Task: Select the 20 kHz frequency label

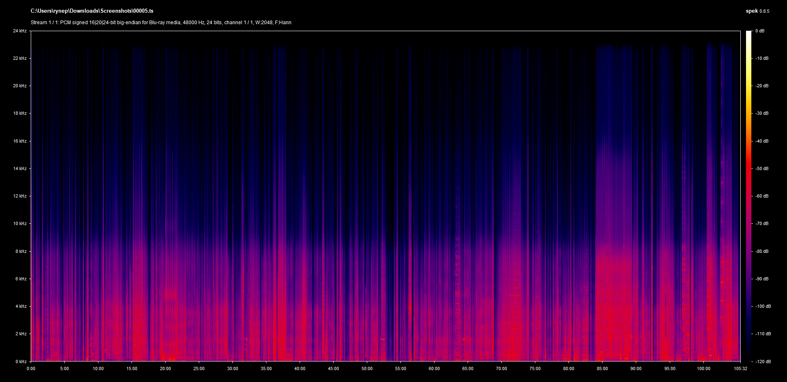Action: [x=20, y=86]
